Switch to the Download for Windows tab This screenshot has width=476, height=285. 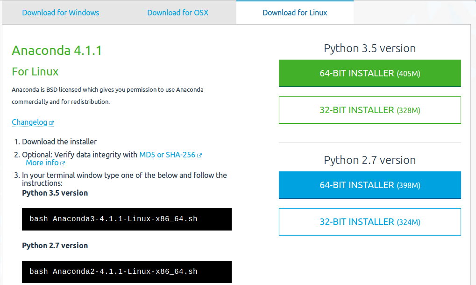coord(61,13)
